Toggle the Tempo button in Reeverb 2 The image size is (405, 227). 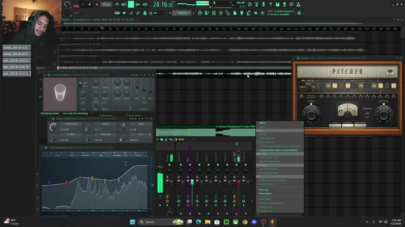click(105, 84)
